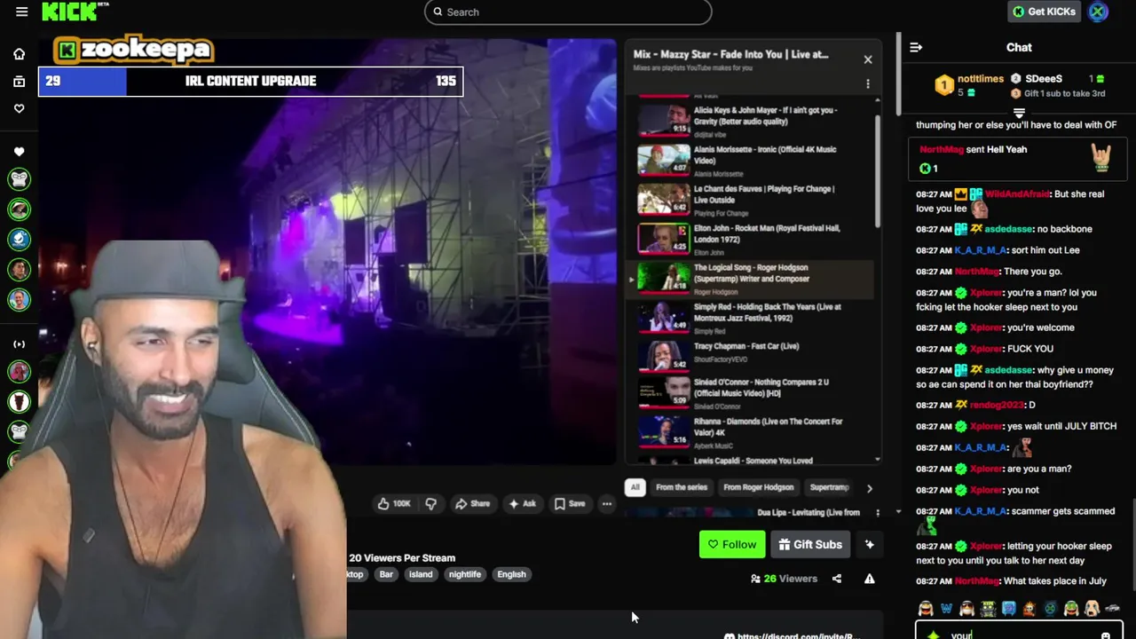Screen dimensions: 1136x639
Task: Click NorthMag's Hell Yeah rock hand emote
Action: pos(1100,157)
